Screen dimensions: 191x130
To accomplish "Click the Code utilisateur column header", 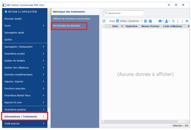I will (x=173, y=26).
